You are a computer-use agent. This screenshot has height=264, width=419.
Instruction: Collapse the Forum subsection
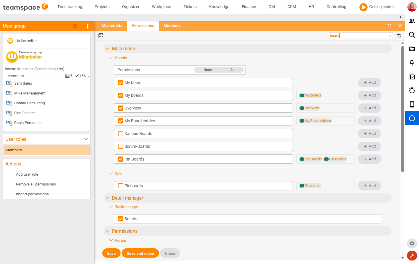tap(111, 240)
